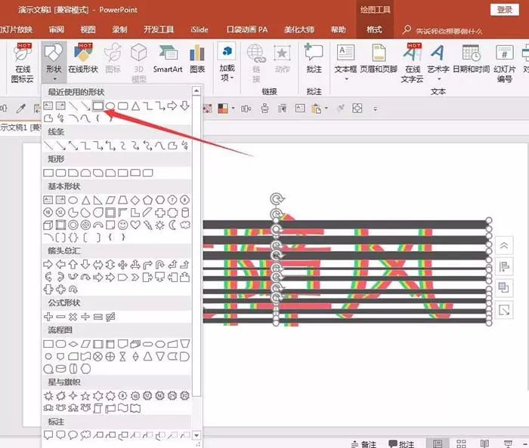Switch to normal view in status bar
This screenshot has height=448, width=529.
pos(438,443)
